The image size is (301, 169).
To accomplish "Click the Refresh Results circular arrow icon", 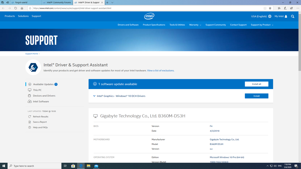I will click(30, 116).
